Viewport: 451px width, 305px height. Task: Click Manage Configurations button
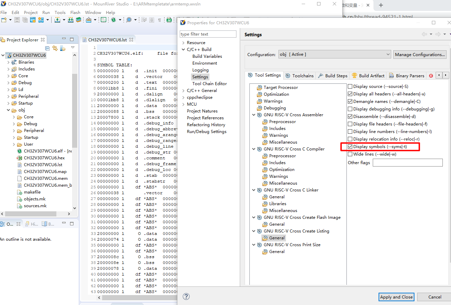tap(420, 54)
